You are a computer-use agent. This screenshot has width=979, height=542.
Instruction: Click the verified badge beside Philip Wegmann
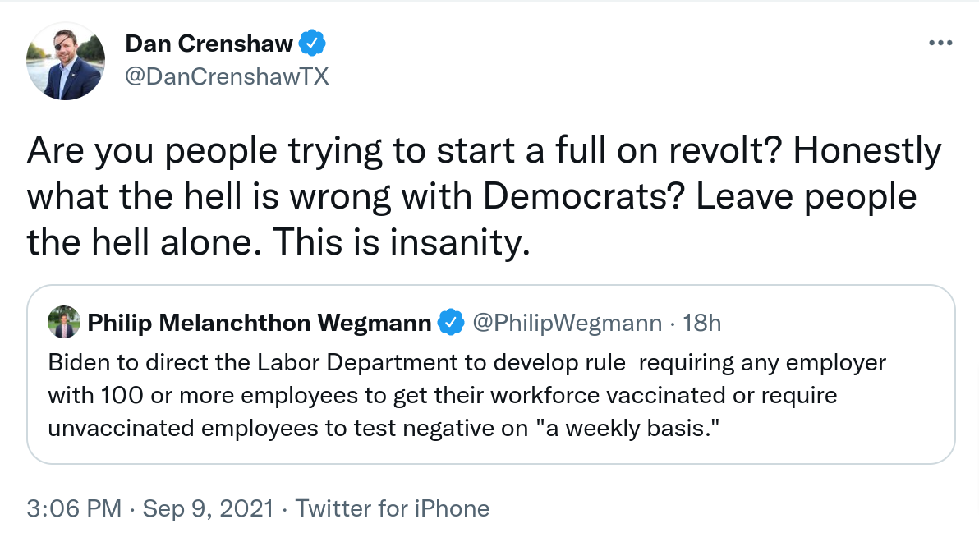[451, 323]
